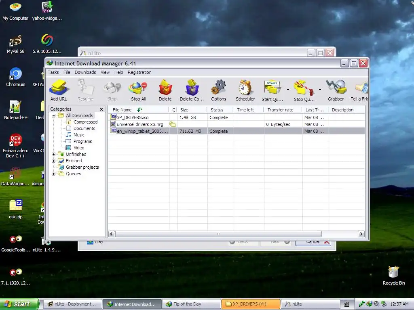Collapse the All Downloads tree node
The height and width of the screenshot is (310, 414).
coord(54,115)
